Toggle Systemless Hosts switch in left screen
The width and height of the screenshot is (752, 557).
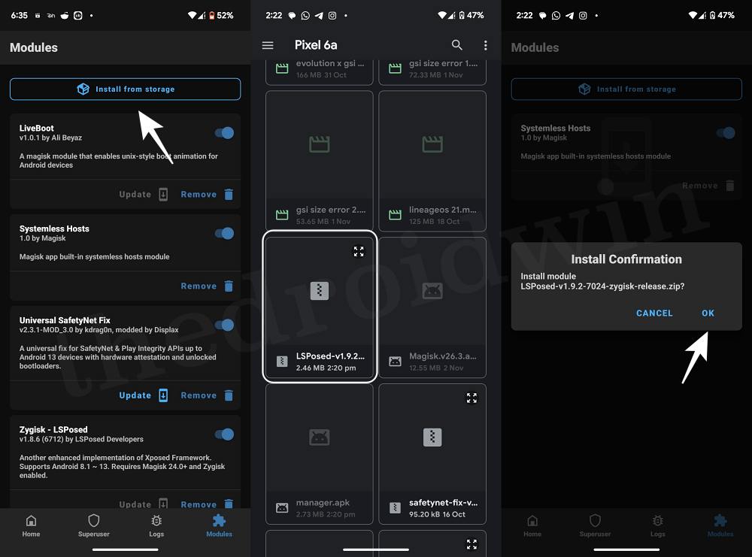click(224, 234)
